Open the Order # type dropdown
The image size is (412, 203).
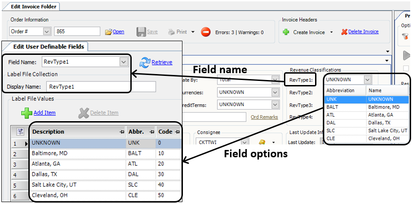tap(47, 32)
